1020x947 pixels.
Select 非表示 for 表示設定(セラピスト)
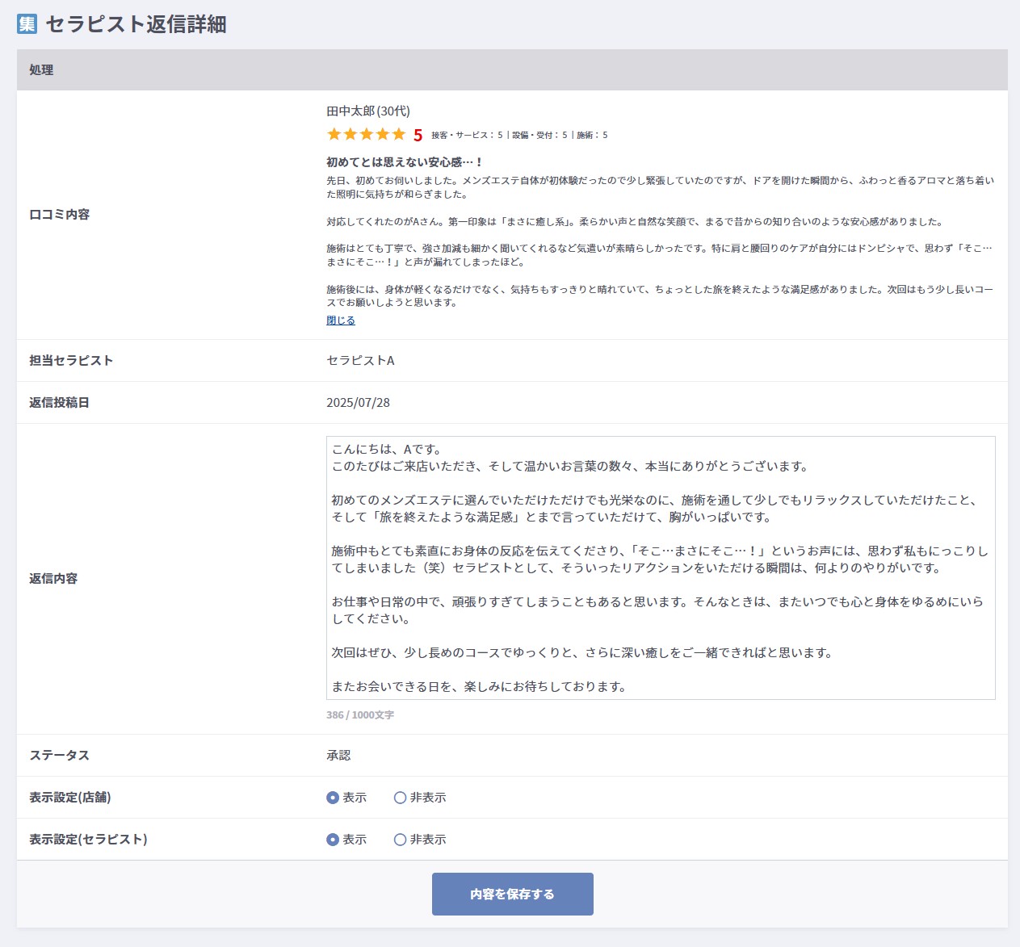click(400, 840)
